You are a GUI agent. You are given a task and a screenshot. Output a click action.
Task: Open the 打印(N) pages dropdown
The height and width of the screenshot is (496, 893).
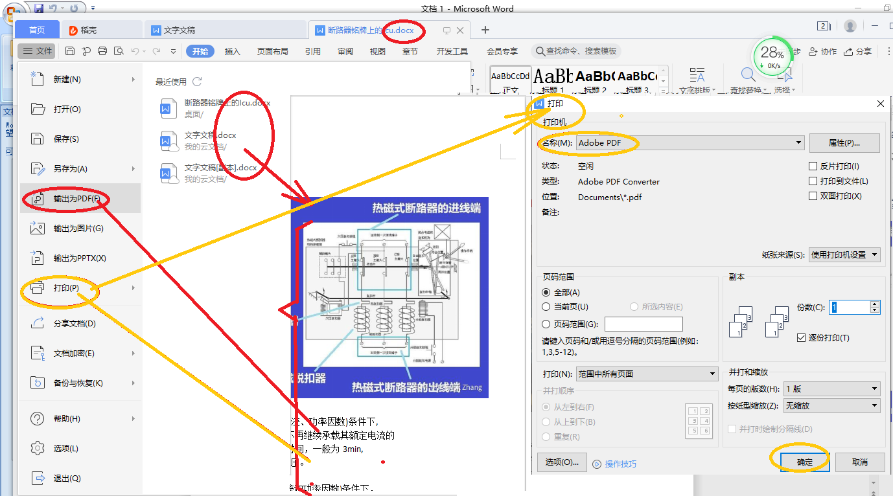pyautogui.click(x=647, y=374)
